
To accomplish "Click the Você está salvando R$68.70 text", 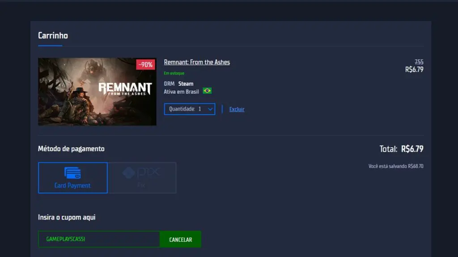I will point(396,166).
